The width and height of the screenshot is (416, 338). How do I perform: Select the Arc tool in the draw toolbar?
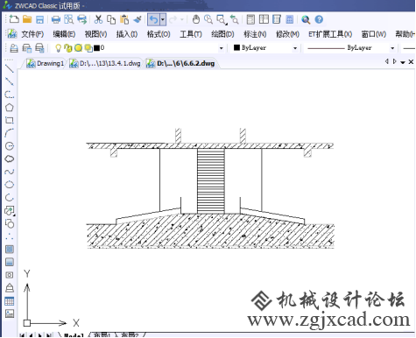click(x=10, y=133)
